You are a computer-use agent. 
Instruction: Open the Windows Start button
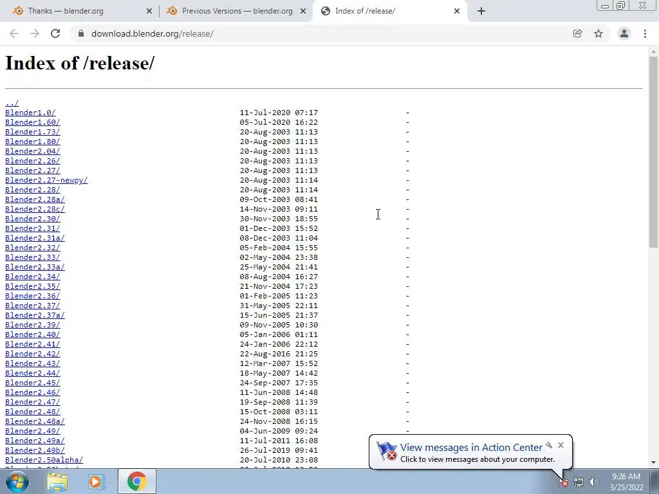(17, 481)
